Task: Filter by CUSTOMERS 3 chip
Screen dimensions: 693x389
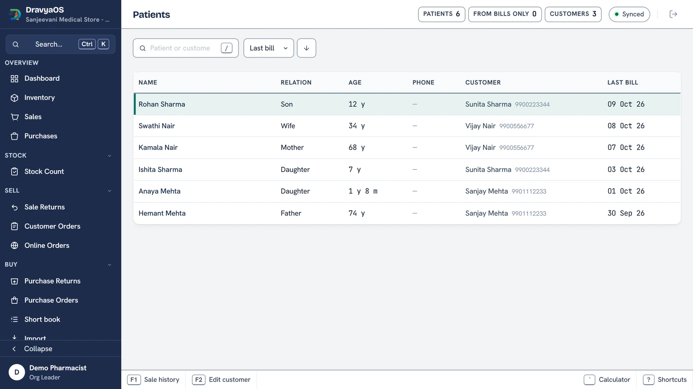Action: pyautogui.click(x=573, y=14)
